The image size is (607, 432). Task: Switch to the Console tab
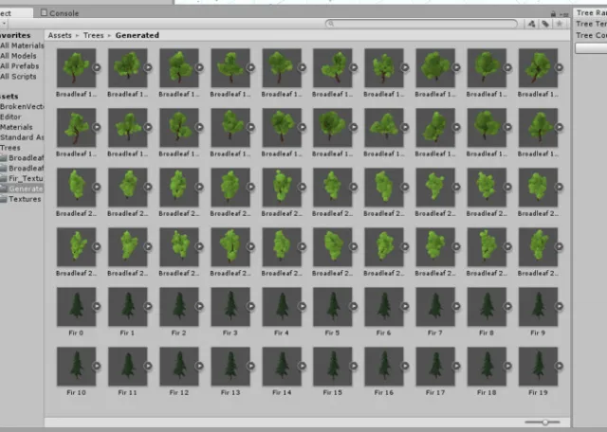point(60,13)
